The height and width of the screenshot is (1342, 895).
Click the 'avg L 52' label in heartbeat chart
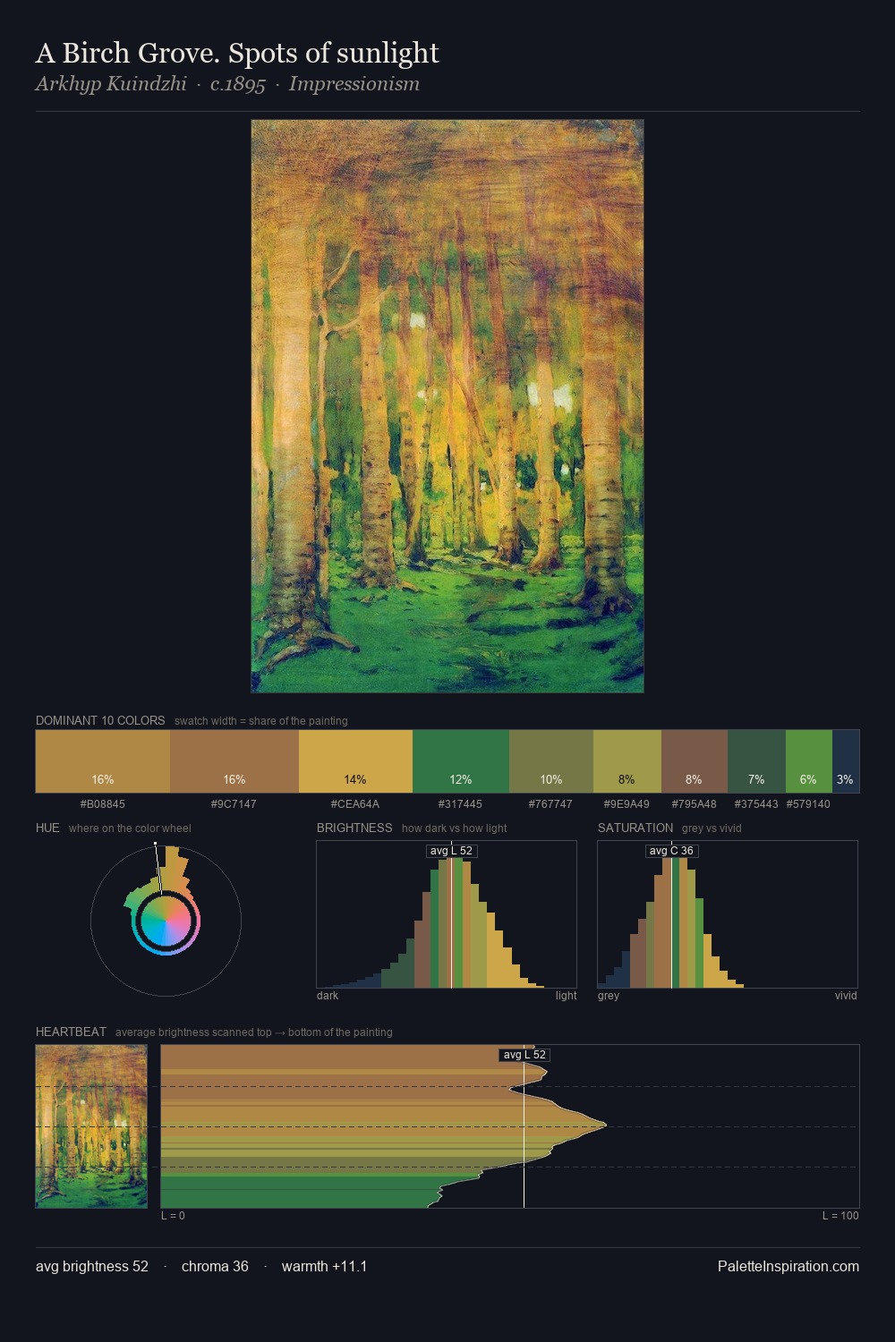(524, 1055)
